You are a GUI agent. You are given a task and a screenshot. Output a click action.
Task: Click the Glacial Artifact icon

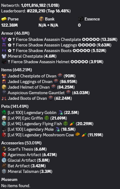click(x=4, y=160)
